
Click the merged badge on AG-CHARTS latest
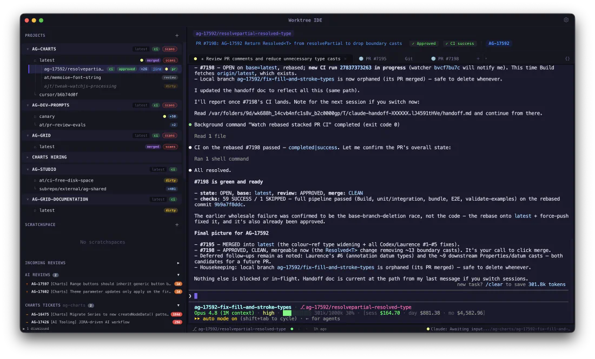click(x=153, y=60)
